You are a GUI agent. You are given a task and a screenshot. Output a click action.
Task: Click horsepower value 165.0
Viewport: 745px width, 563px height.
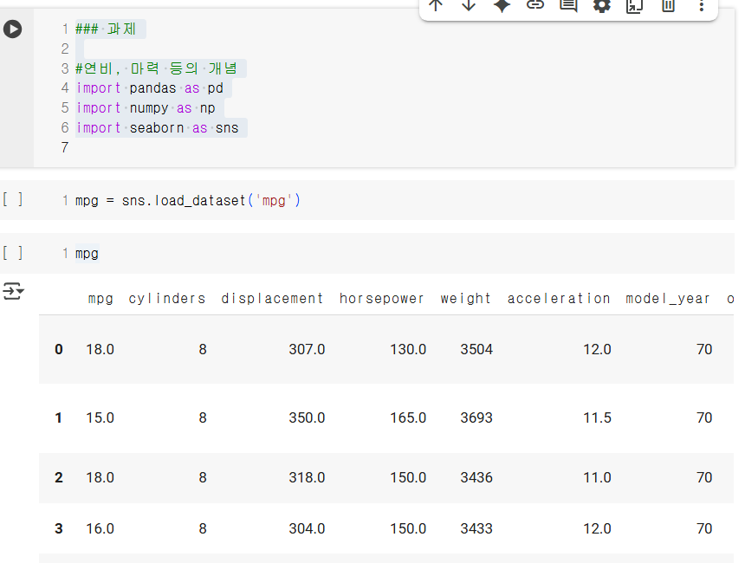[x=408, y=418]
